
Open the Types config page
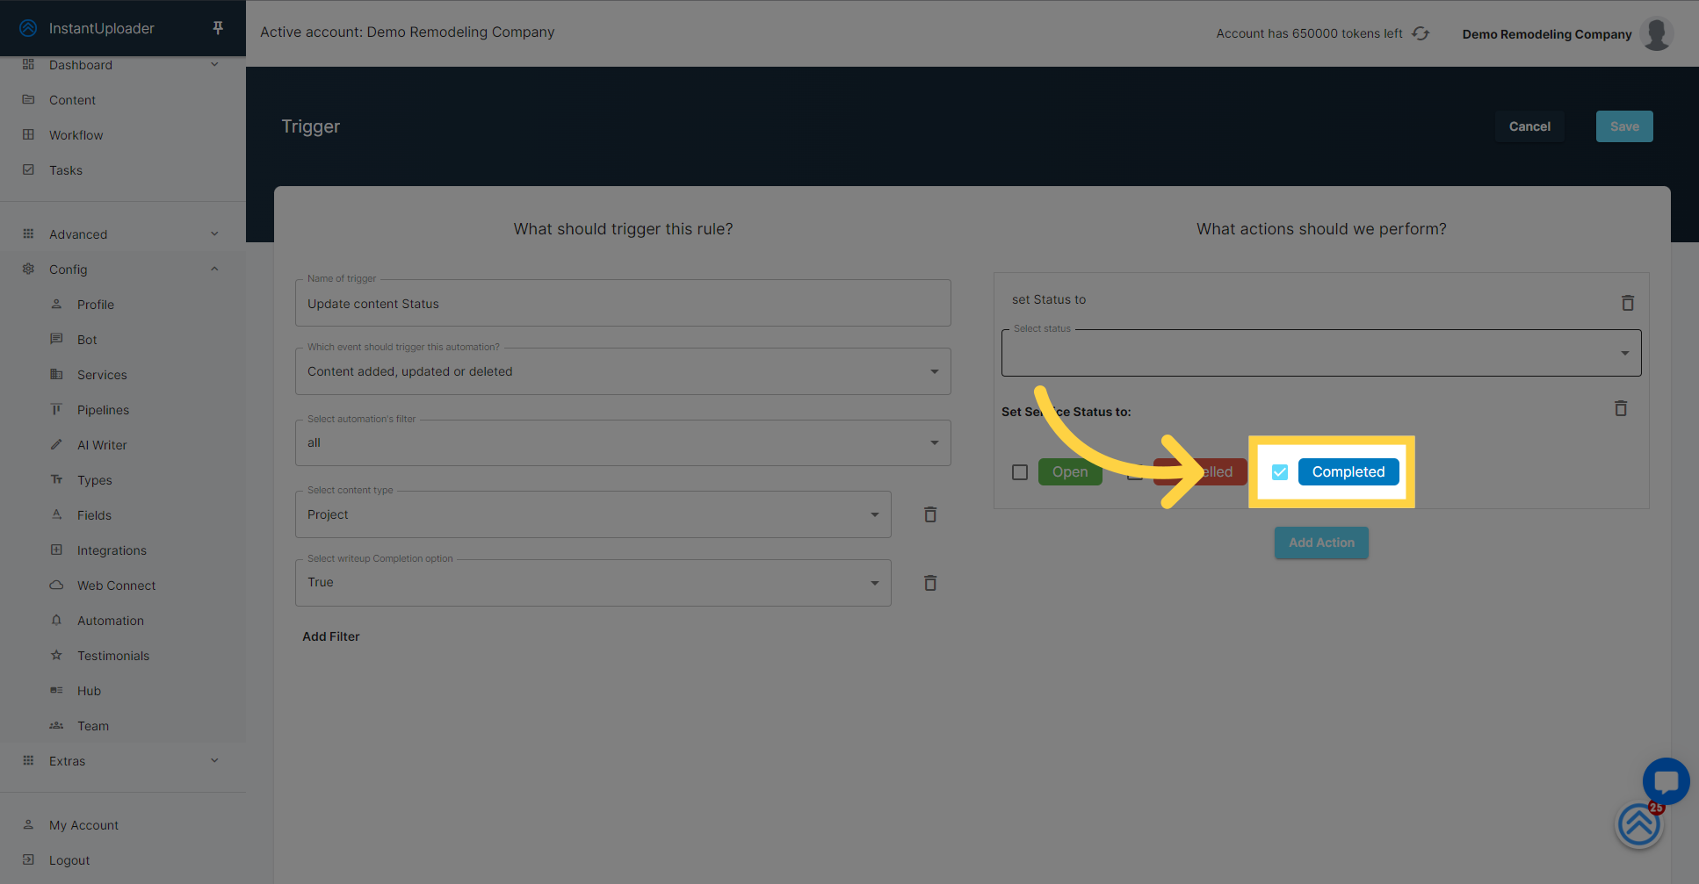94,480
